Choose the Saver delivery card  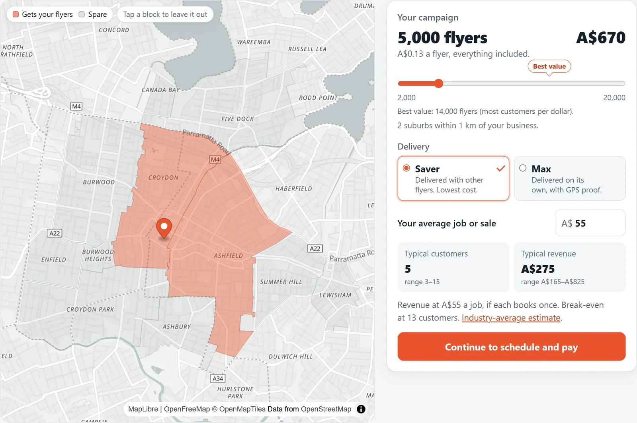pos(453,179)
